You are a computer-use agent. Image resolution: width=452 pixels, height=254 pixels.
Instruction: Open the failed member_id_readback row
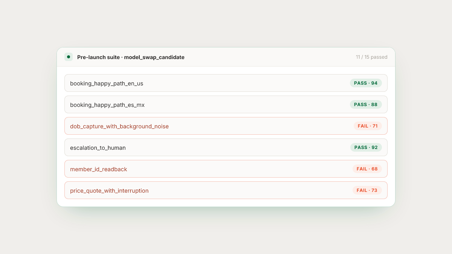coord(226,169)
